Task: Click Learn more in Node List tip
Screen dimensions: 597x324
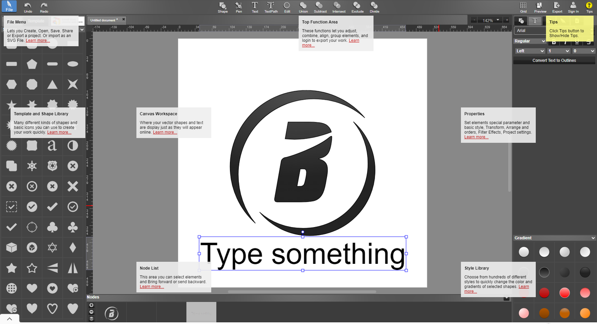Action: 152,287
